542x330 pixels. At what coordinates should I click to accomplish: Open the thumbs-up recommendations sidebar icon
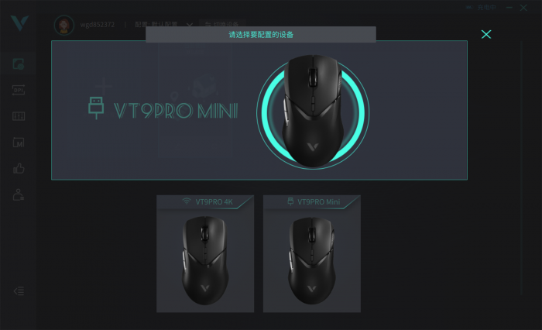pyautogui.click(x=19, y=168)
